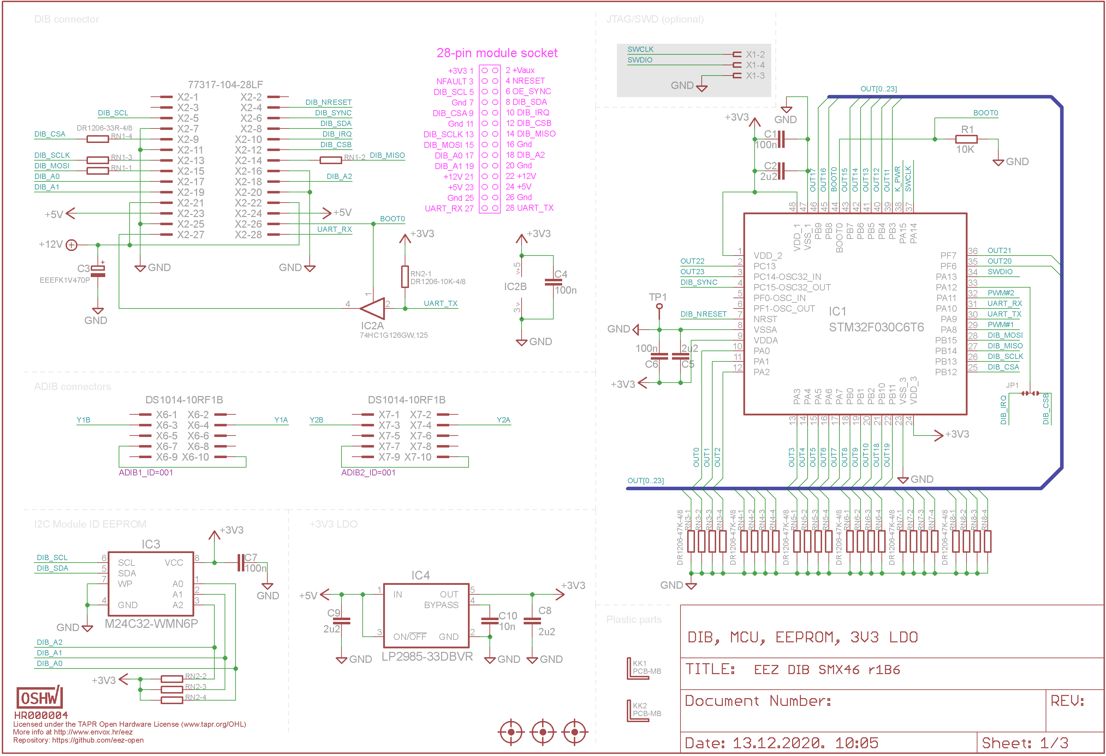The height and width of the screenshot is (756, 1106).
Task: Click the 'ADIB connectors' section label
Action: click(x=72, y=387)
